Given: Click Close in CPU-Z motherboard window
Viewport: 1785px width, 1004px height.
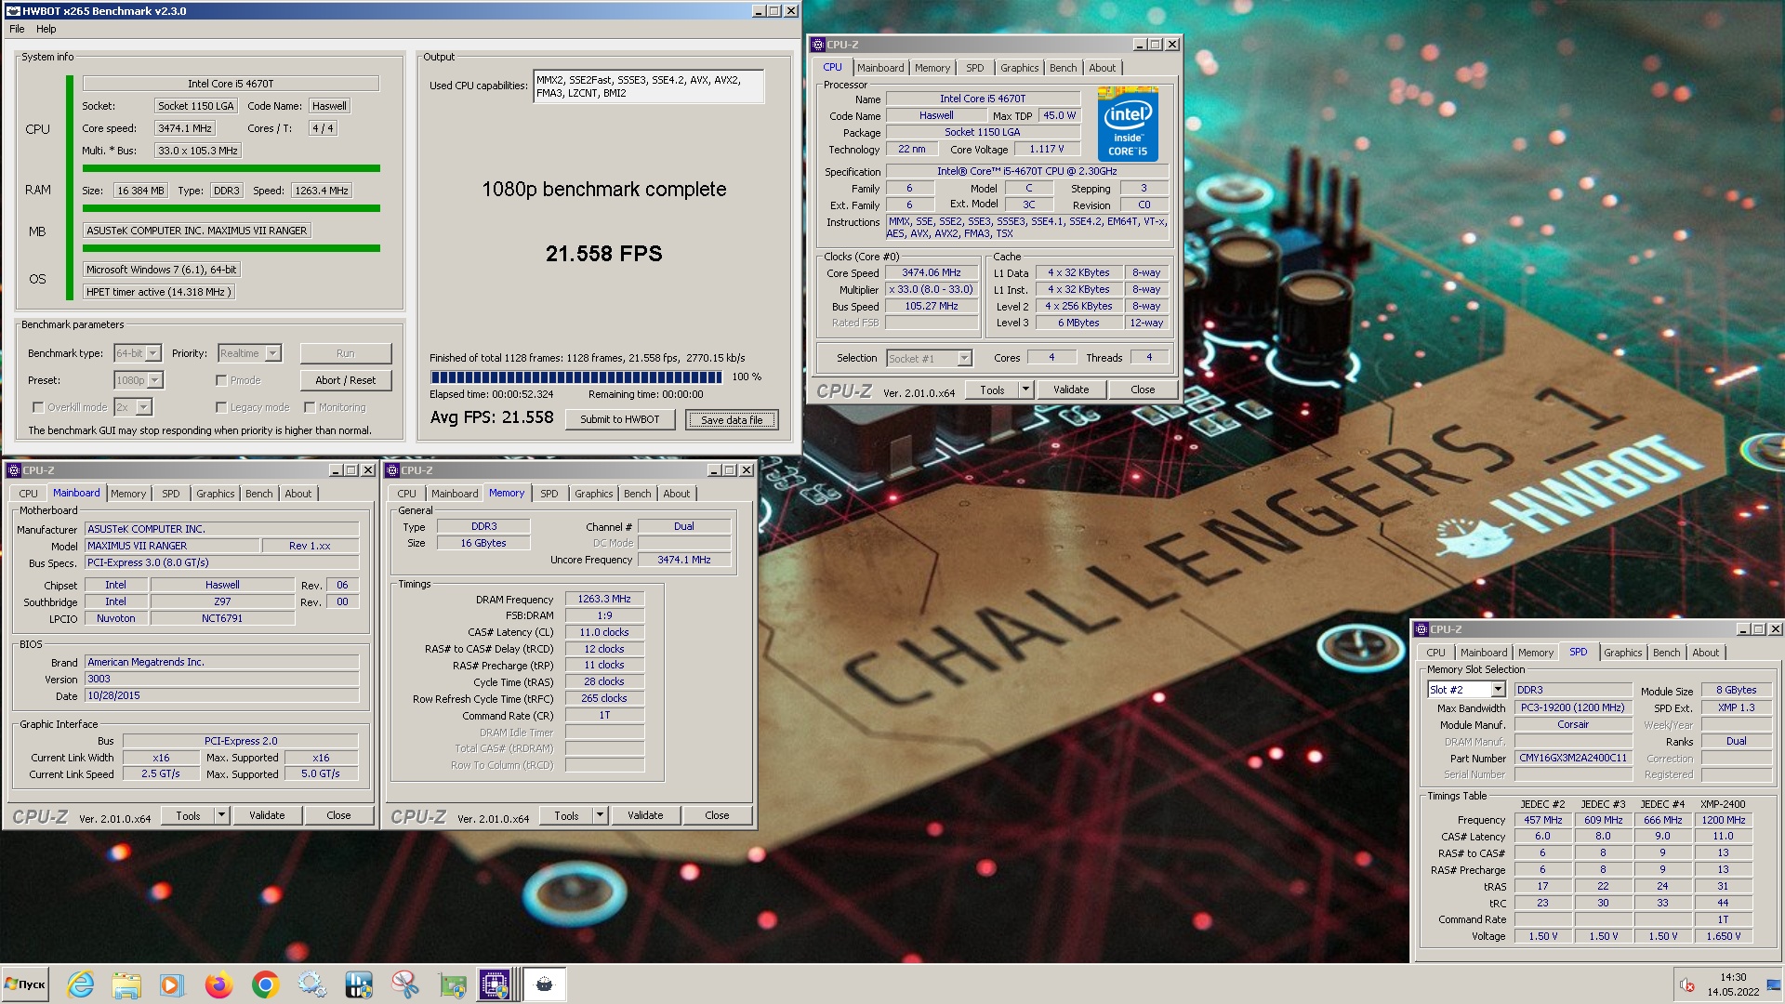Looking at the screenshot, I should tap(338, 815).
